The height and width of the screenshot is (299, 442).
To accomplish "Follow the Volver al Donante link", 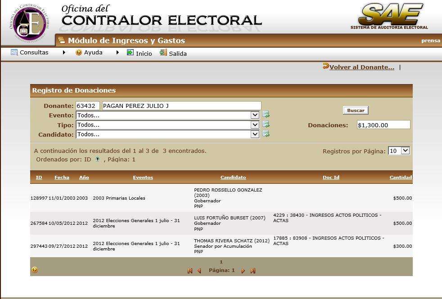I will [361, 67].
